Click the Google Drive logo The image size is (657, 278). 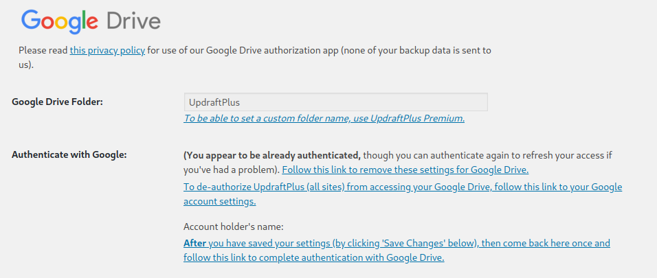coord(91,21)
